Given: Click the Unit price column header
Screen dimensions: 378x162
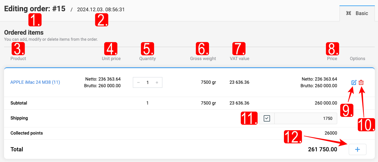Looking at the screenshot, I should coord(111,59).
